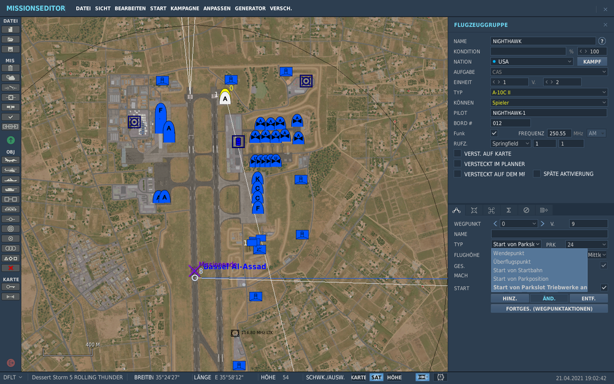Click the HINZ. add waypoint button

pyautogui.click(x=510, y=299)
